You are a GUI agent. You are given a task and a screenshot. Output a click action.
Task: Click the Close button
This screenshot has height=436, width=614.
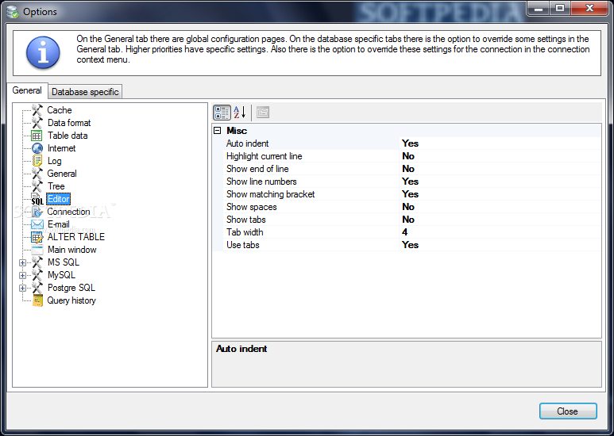pyautogui.click(x=568, y=411)
